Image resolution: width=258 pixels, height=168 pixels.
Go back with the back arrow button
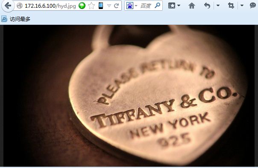[x=8, y=6]
